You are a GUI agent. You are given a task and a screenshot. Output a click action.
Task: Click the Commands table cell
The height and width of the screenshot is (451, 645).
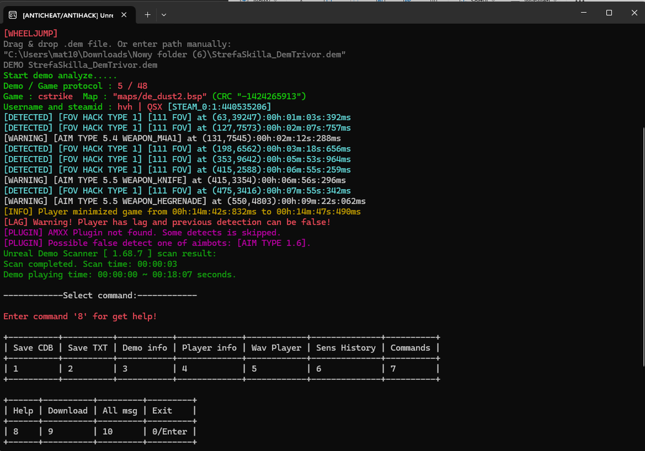coord(410,348)
